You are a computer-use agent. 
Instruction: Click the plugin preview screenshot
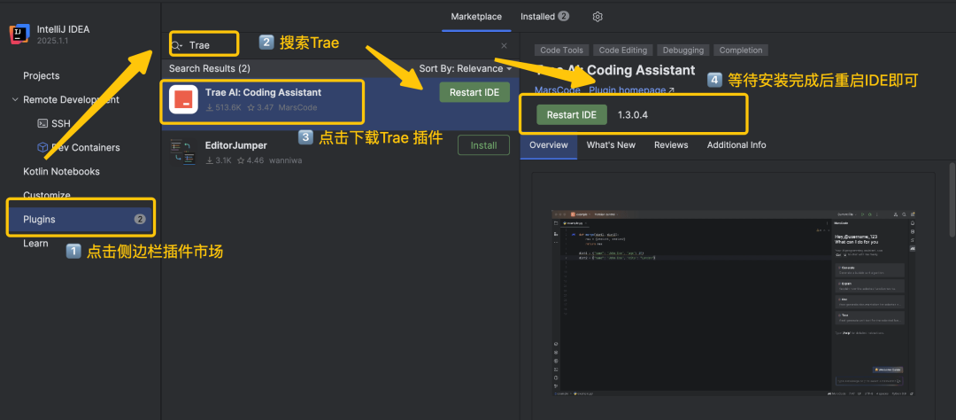click(734, 303)
